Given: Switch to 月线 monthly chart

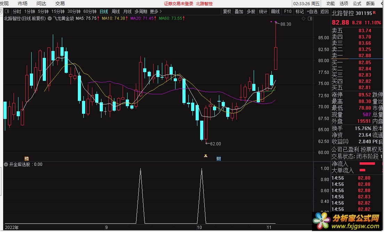Looking at the screenshot, I should pyautogui.click(x=128, y=11).
